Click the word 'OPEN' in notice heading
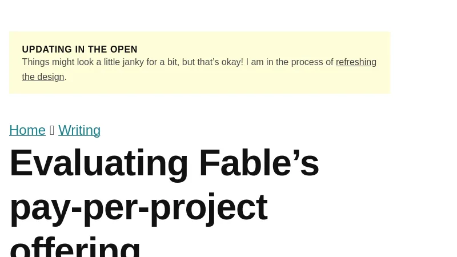Viewport: 457px width, 257px height. (x=123, y=50)
